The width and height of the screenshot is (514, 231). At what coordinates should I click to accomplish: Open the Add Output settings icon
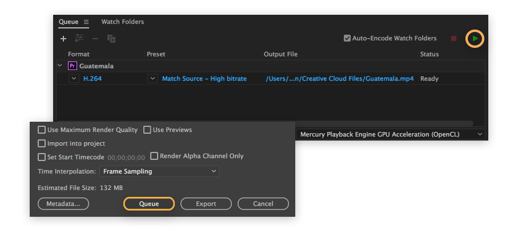(79, 39)
